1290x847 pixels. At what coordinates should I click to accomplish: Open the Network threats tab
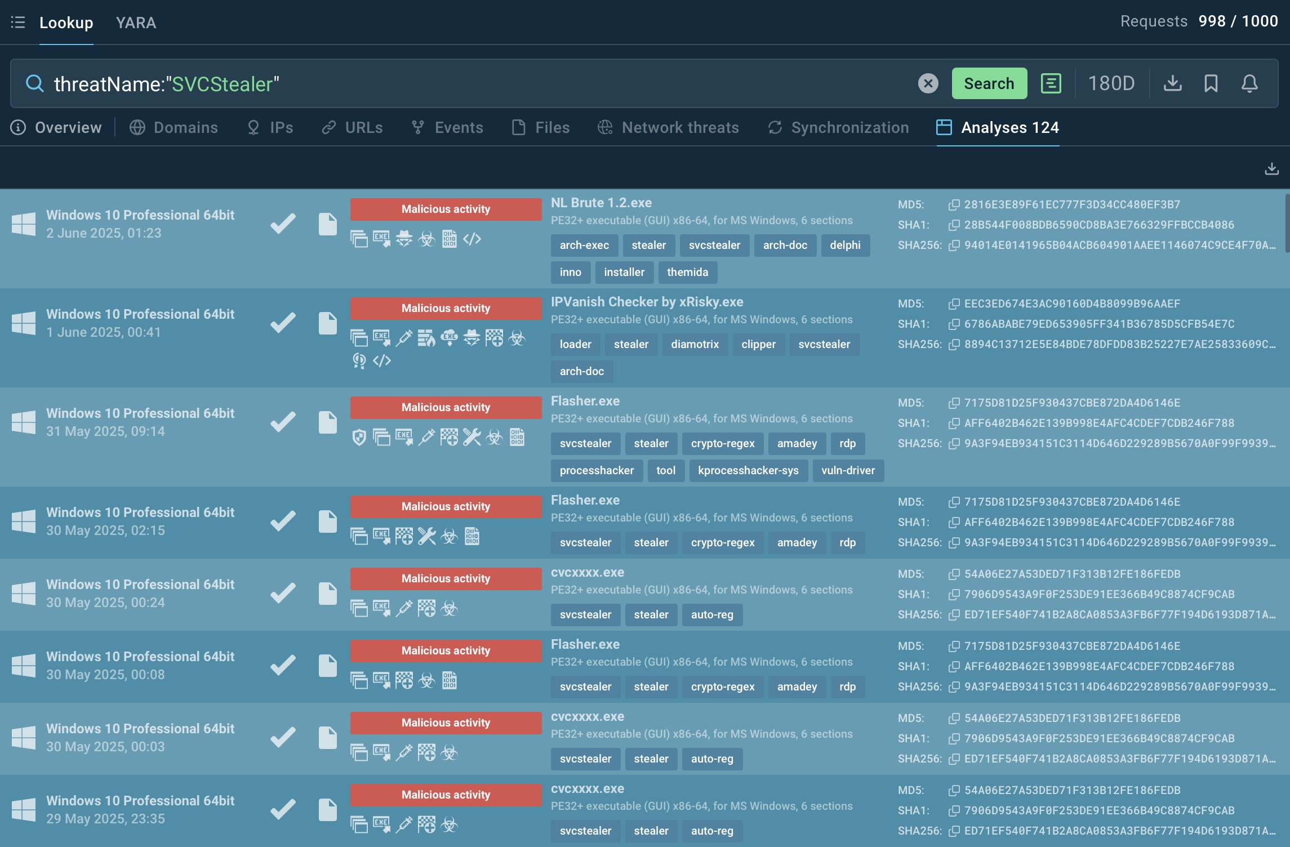pyautogui.click(x=668, y=127)
